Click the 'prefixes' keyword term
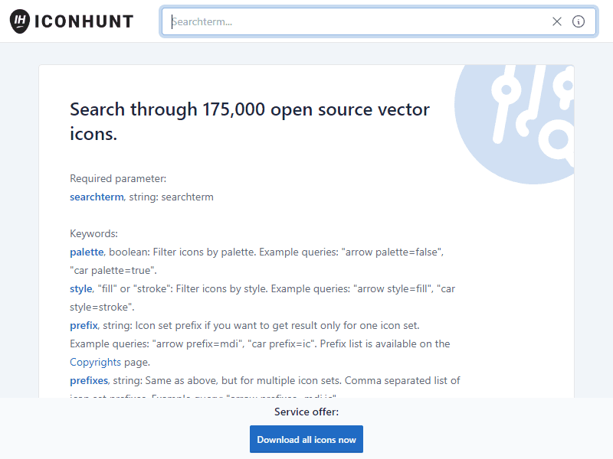The image size is (613, 459). [89, 380]
